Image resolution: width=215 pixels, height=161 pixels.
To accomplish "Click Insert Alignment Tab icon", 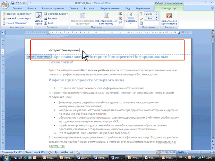I will pos(141,23).
